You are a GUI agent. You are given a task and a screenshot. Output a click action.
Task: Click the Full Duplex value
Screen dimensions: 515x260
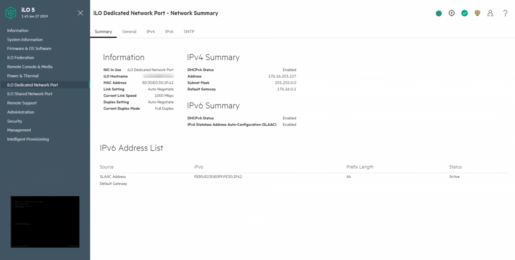click(164, 109)
